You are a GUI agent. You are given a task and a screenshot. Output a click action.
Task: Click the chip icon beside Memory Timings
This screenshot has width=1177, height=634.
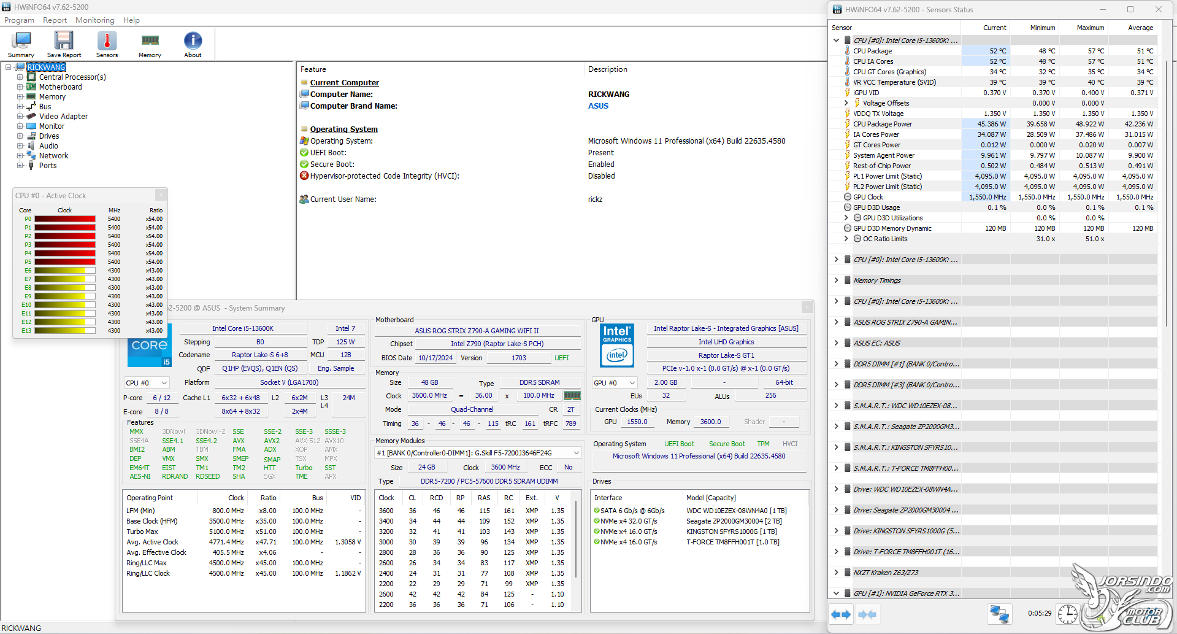coord(848,280)
